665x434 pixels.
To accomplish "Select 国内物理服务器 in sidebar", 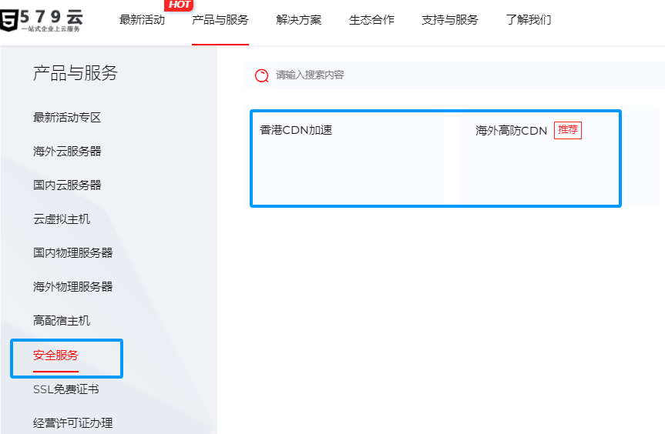I will coord(72,253).
